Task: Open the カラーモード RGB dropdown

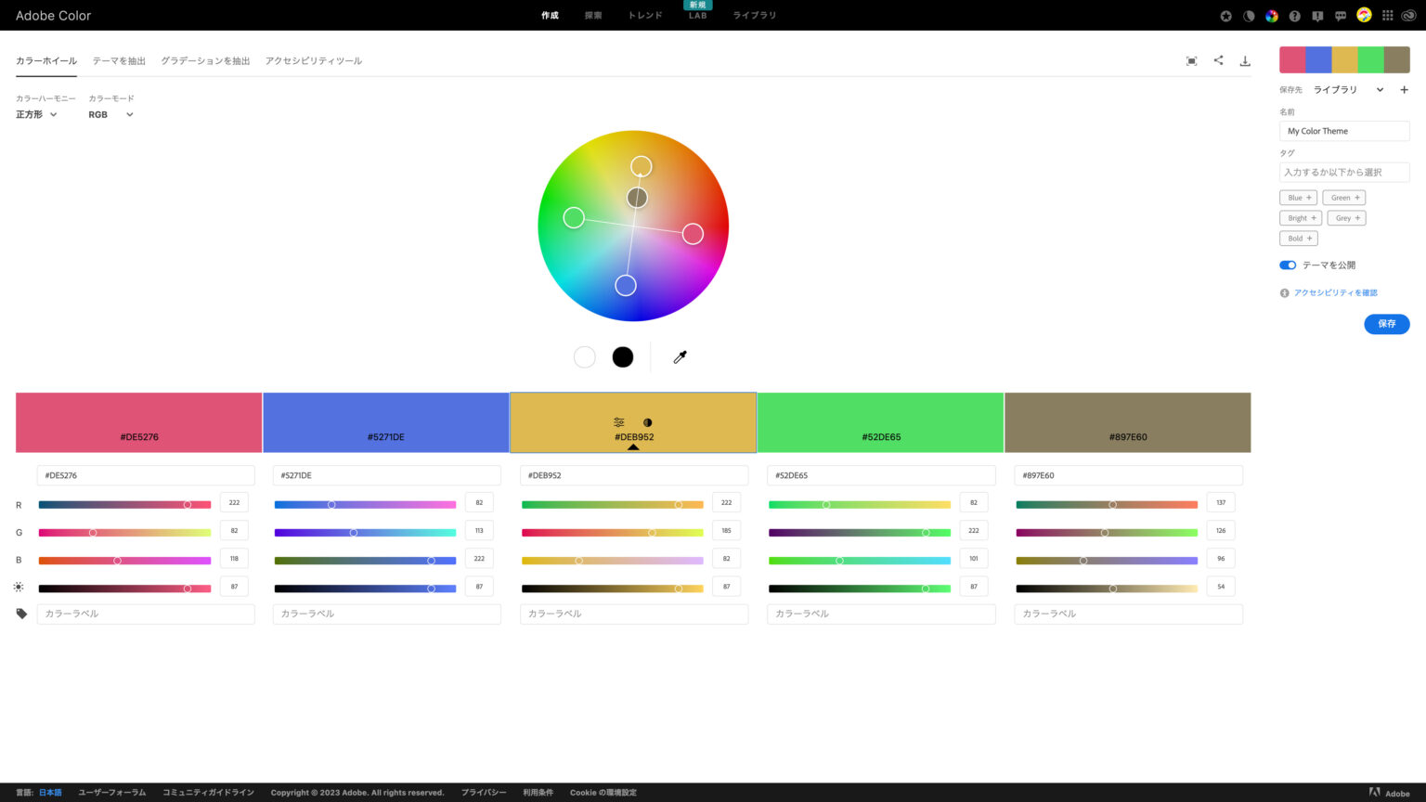Action: [x=111, y=115]
